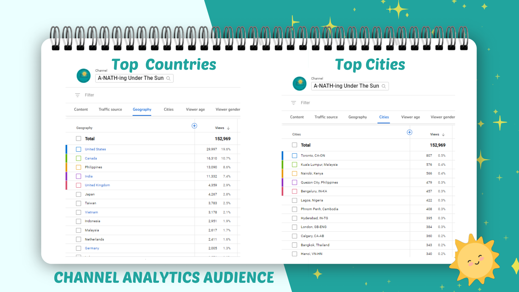Click the filter icon in Cities panel
Image resolution: width=519 pixels, height=292 pixels.
coord(294,103)
